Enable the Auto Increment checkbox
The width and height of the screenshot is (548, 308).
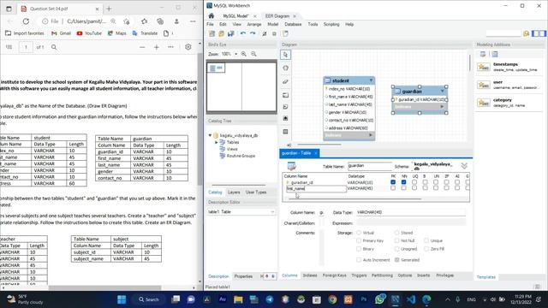(x=359, y=260)
